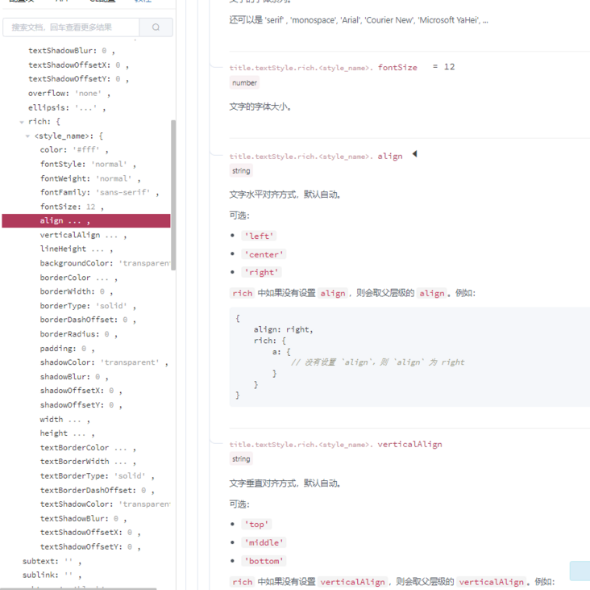
Task: Click the triangle marker beside align heading
Action: (x=414, y=154)
